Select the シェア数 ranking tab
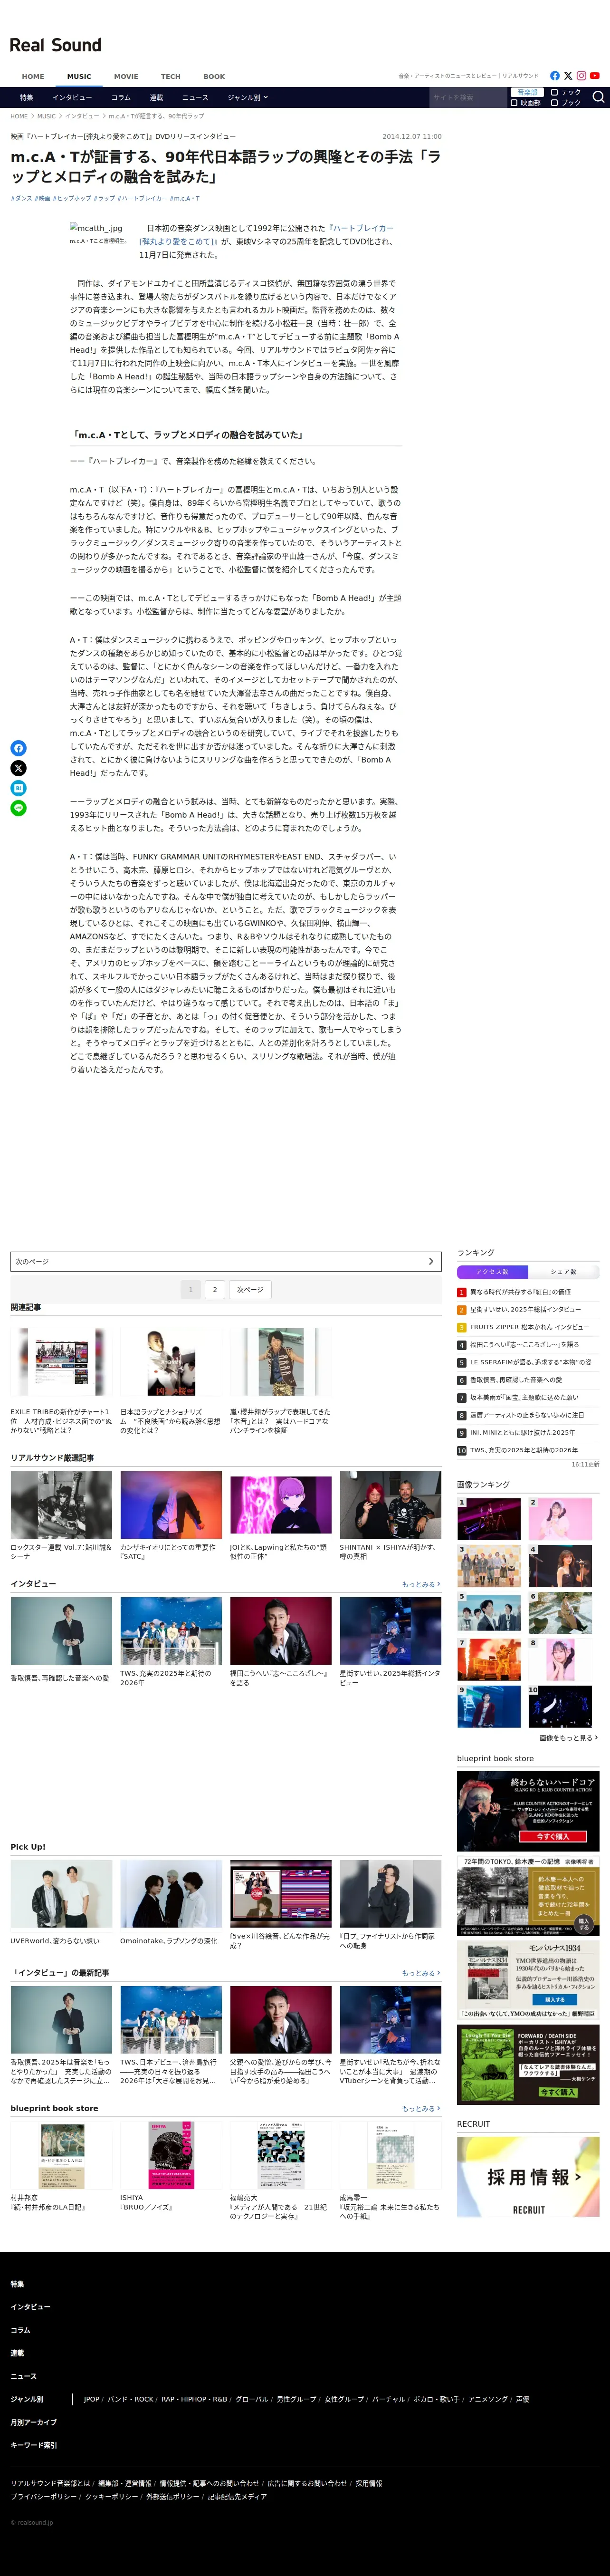This screenshot has width=610, height=2576. click(563, 1272)
